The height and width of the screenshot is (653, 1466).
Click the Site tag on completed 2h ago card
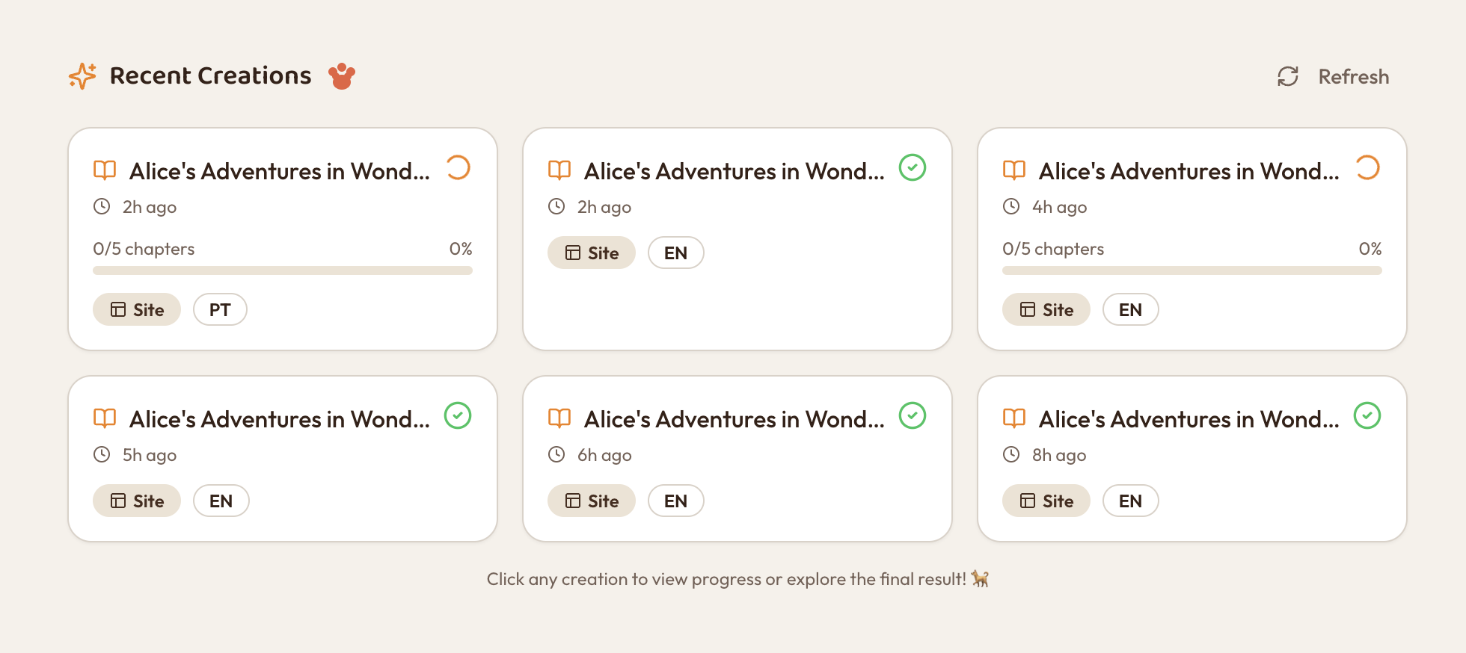(591, 253)
